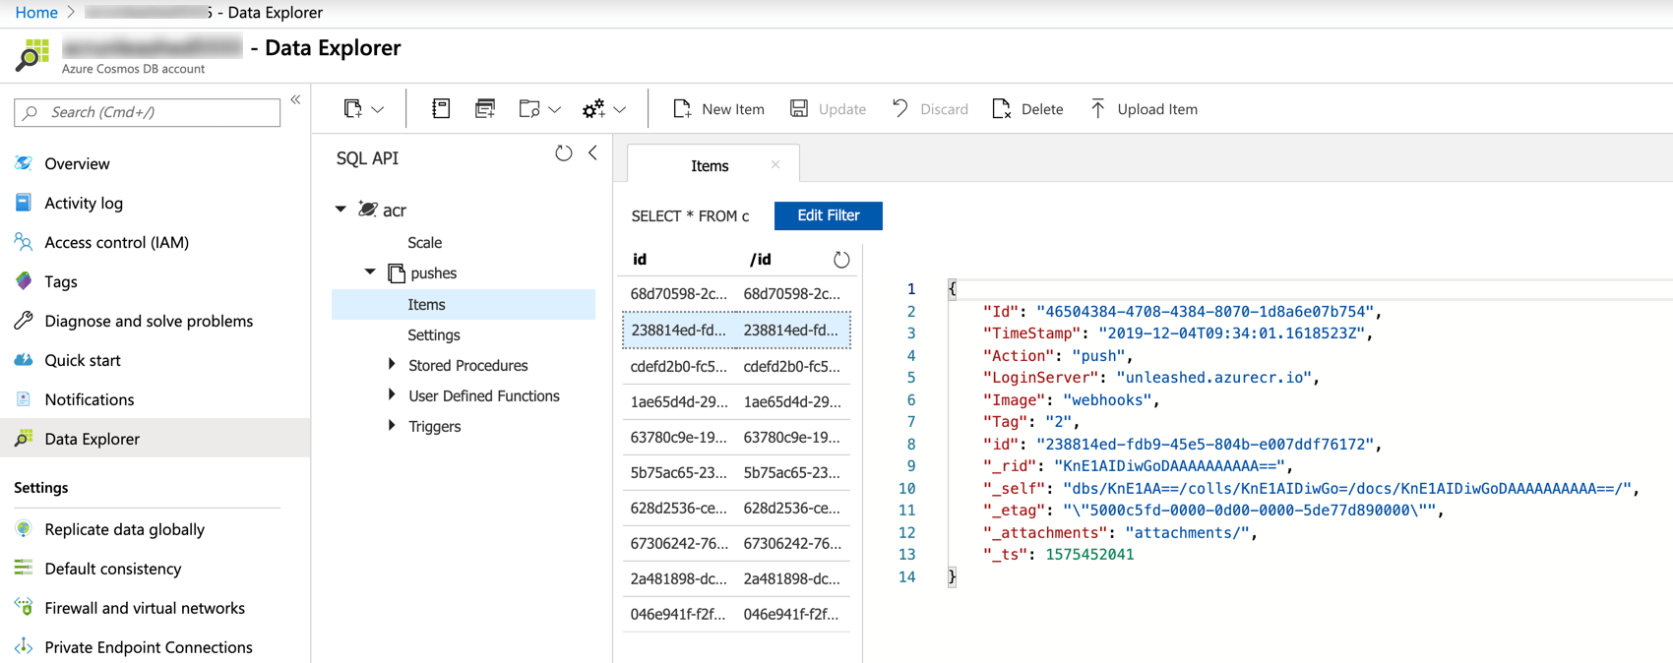Open Firewall and virtual networks

pyautogui.click(x=145, y=608)
